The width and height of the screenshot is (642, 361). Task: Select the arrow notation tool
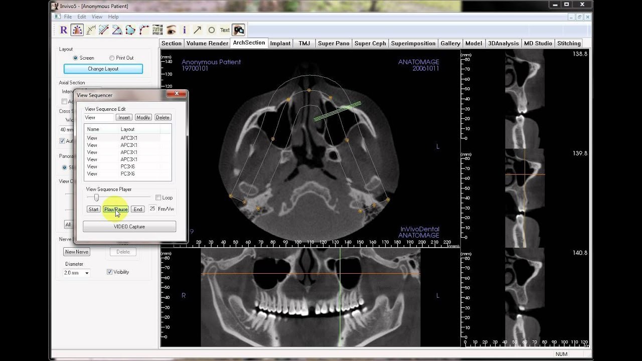coord(198,30)
